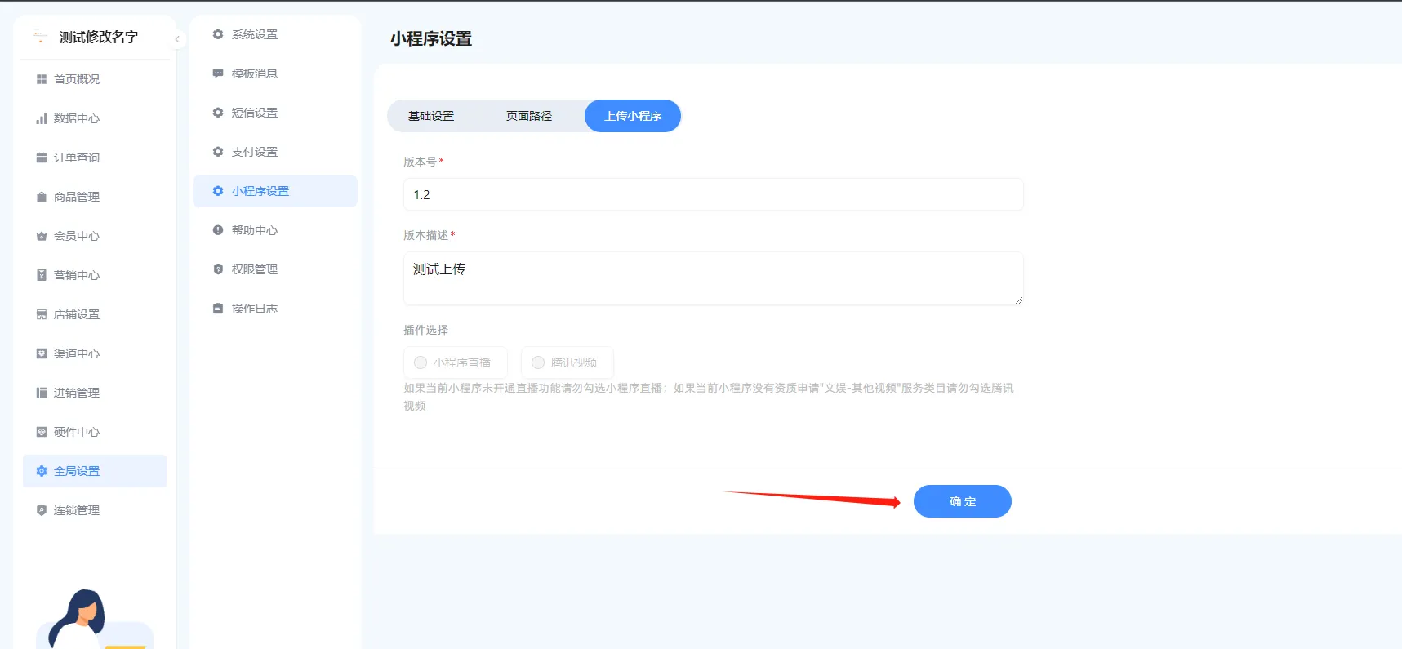Click the 权限管理 shield icon

coord(218,269)
